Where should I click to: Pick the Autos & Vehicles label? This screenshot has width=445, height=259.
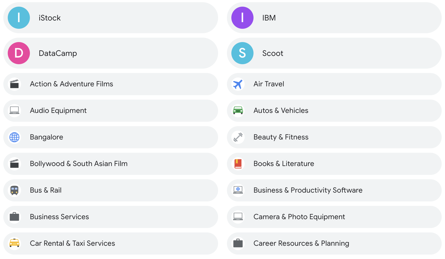[281, 110]
